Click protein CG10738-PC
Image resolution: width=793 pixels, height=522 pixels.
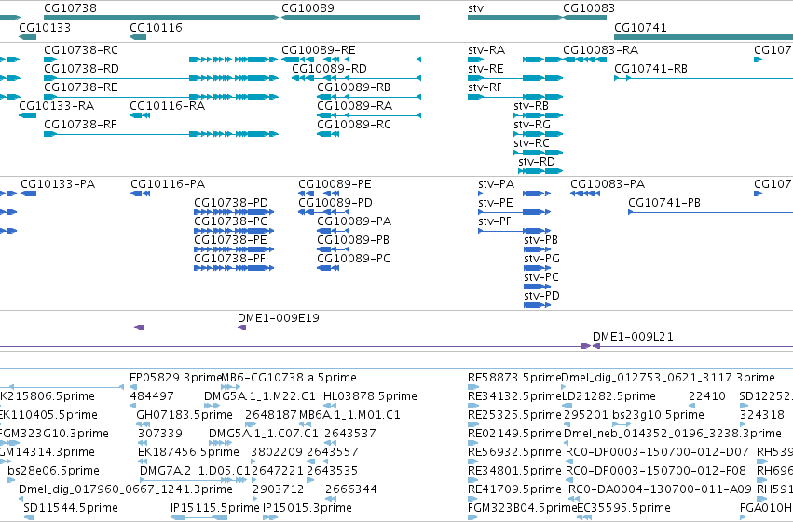click(x=230, y=221)
